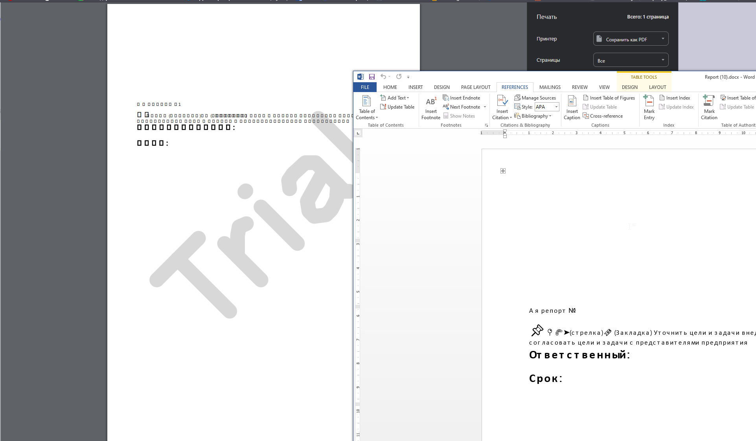Click the Redo icon in Word quick access toolbar
756x441 pixels.
click(399, 77)
